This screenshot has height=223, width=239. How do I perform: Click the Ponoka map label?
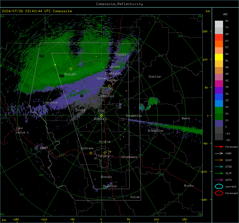[x=121, y=55]
